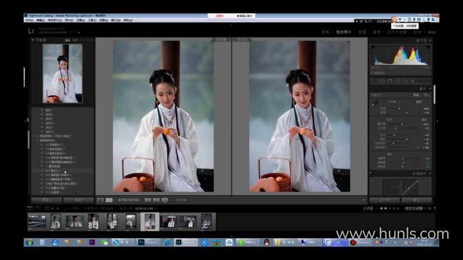The width and height of the screenshot is (463, 260).
Task: Pick the White Balance eyedropper tool
Action: (x=375, y=104)
